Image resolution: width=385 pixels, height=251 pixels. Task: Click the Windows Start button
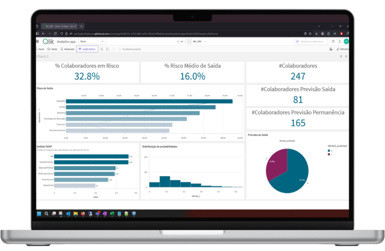(39, 213)
